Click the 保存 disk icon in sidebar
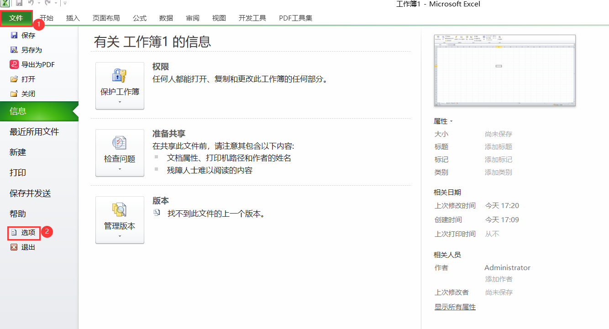609x329 pixels. click(14, 35)
